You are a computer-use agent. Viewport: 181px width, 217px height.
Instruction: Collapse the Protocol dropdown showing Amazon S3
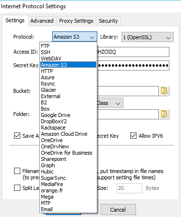click(x=75, y=37)
